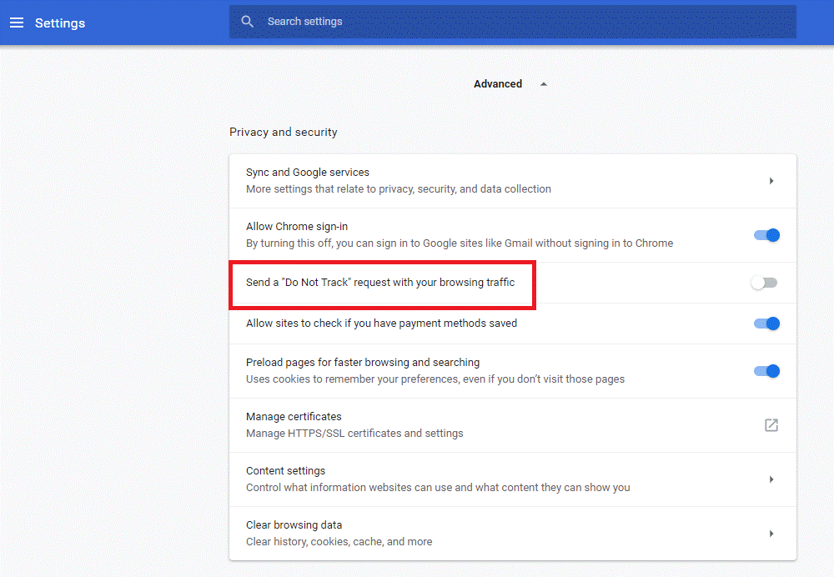Expand Clear browsing data arrow
834x577 pixels.
[771, 534]
